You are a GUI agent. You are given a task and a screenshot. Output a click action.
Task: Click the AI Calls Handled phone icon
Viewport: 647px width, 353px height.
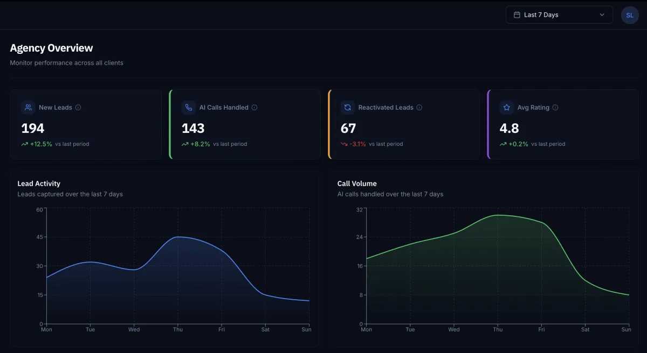click(x=188, y=108)
